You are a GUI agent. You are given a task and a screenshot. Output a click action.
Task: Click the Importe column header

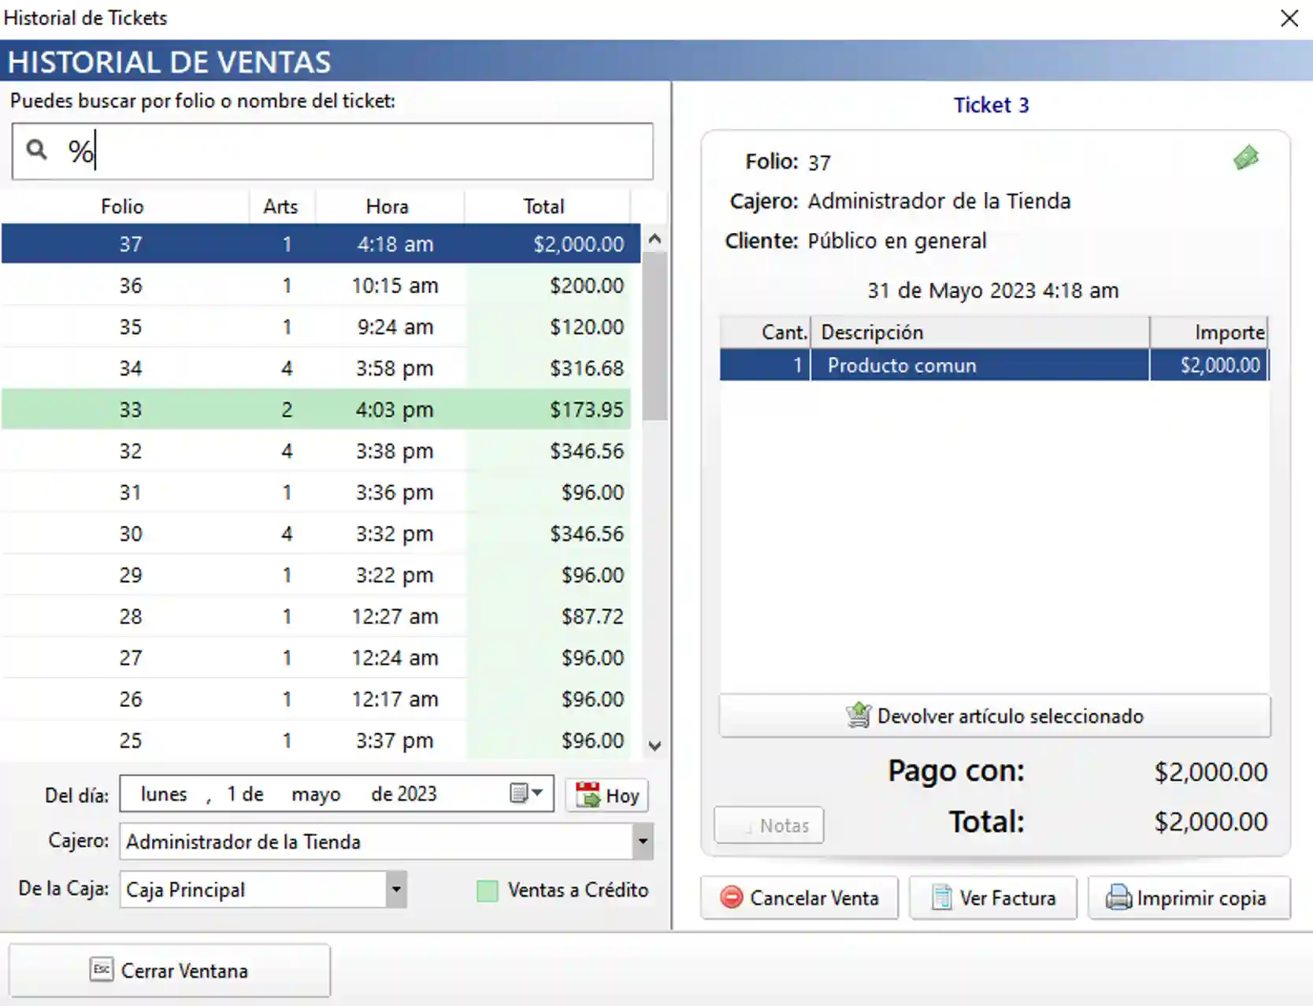pos(1210,332)
